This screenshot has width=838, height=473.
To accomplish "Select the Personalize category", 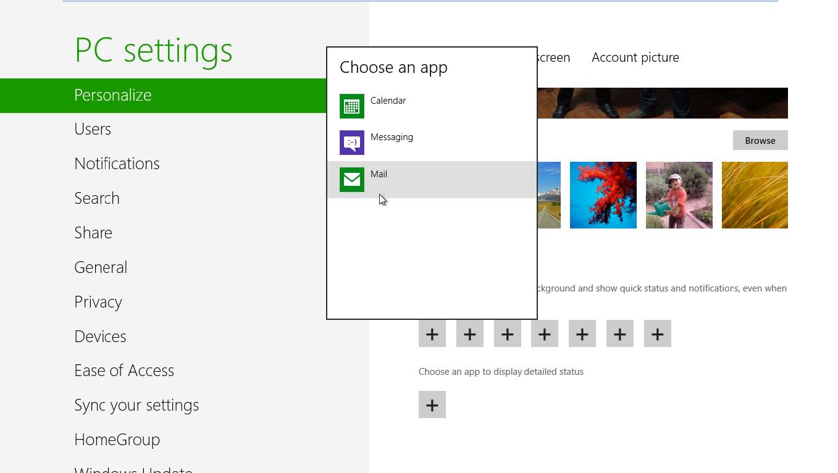I will (113, 95).
